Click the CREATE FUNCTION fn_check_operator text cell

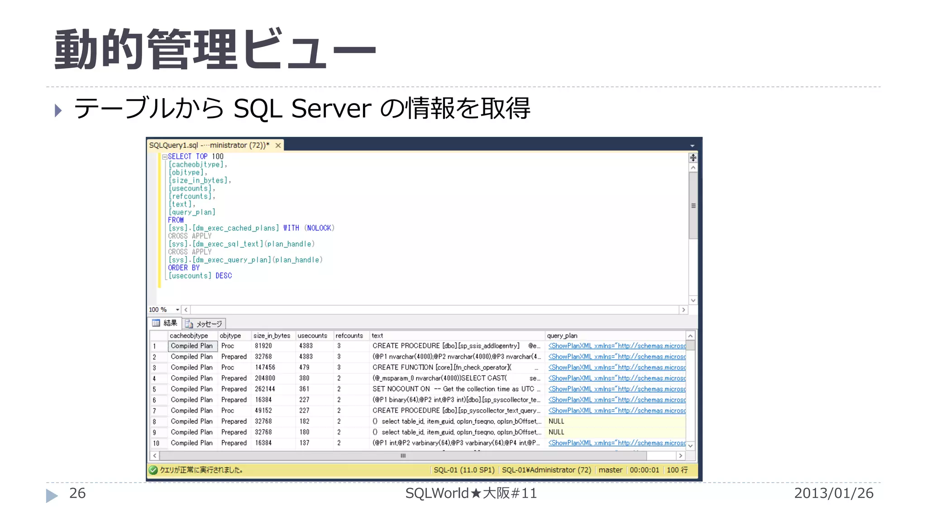[457, 368]
